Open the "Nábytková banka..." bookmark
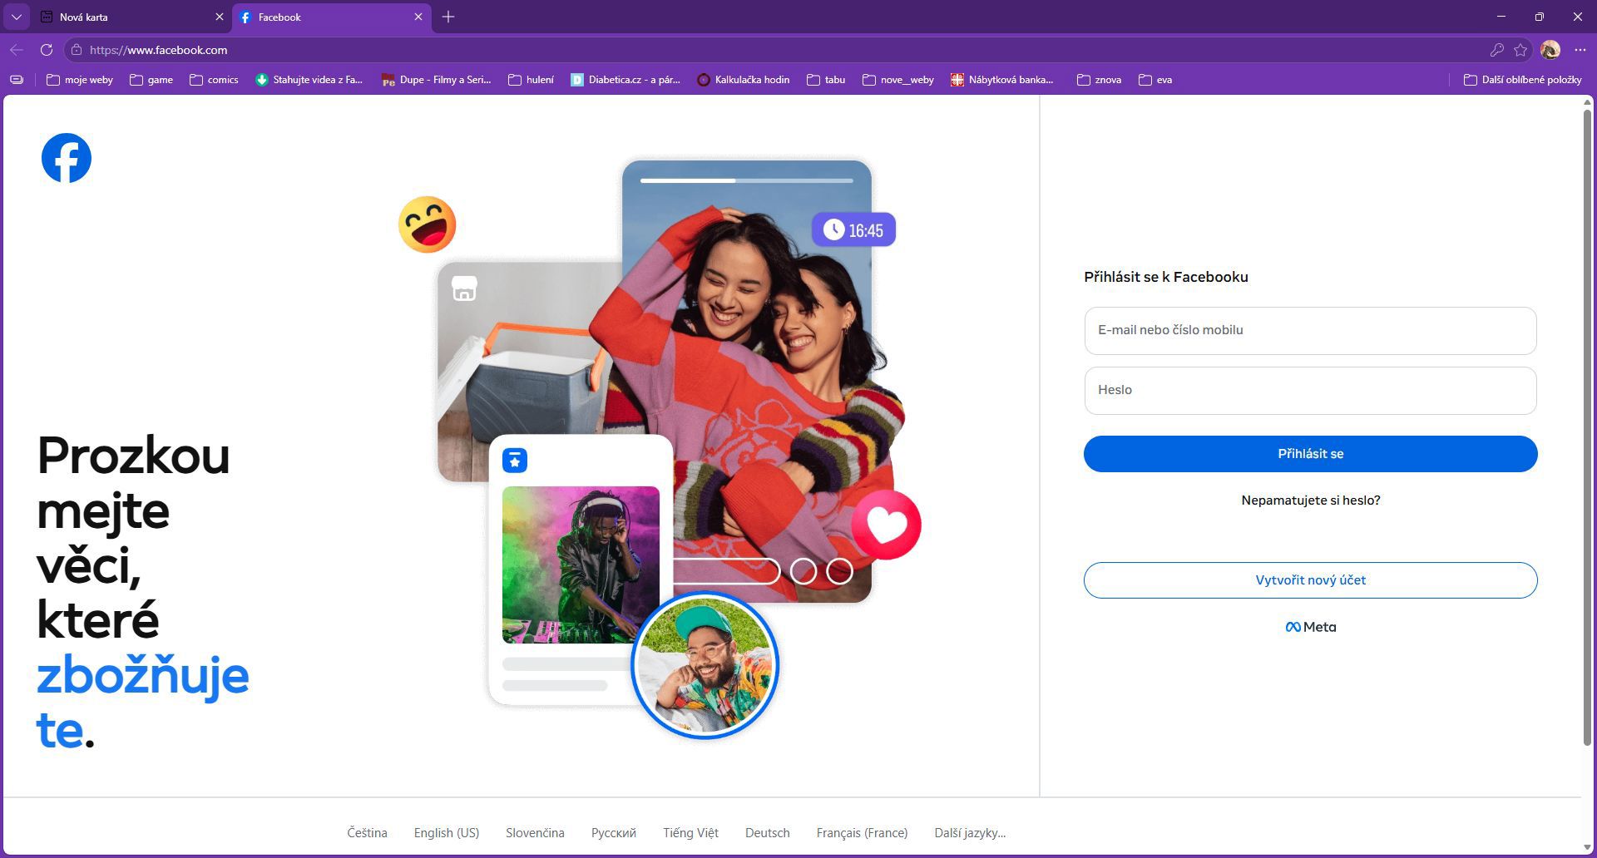The image size is (1597, 858). (x=1002, y=80)
